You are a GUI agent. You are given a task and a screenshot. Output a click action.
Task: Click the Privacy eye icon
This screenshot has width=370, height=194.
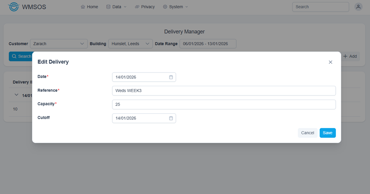[137, 7]
